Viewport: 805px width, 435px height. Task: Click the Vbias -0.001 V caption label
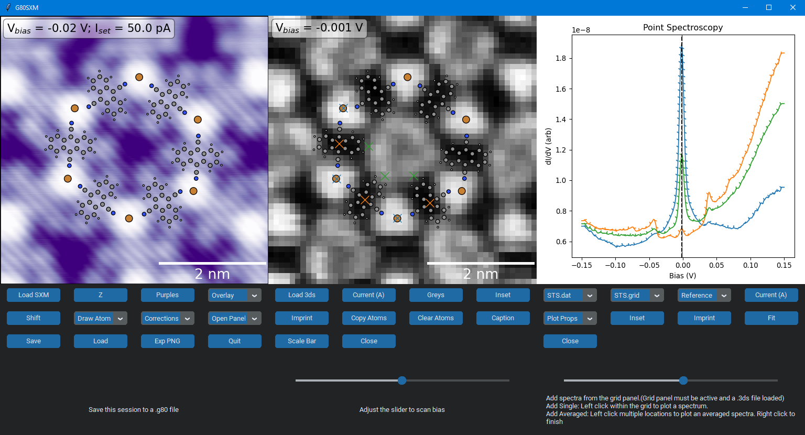pyautogui.click(x=319, y=28)
